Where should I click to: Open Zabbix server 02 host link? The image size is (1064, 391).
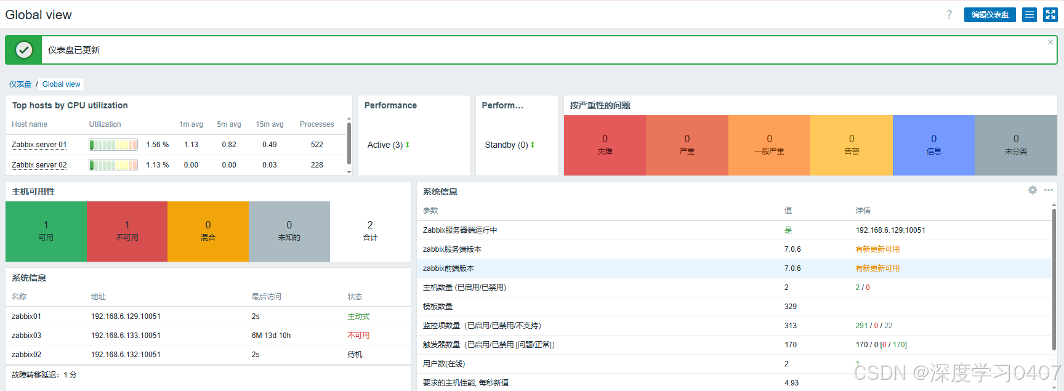[x=39, y=165]
